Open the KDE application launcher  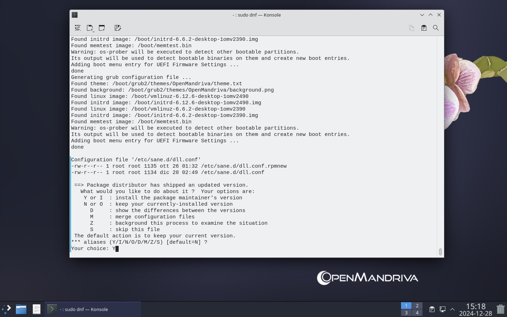[7, 309]
